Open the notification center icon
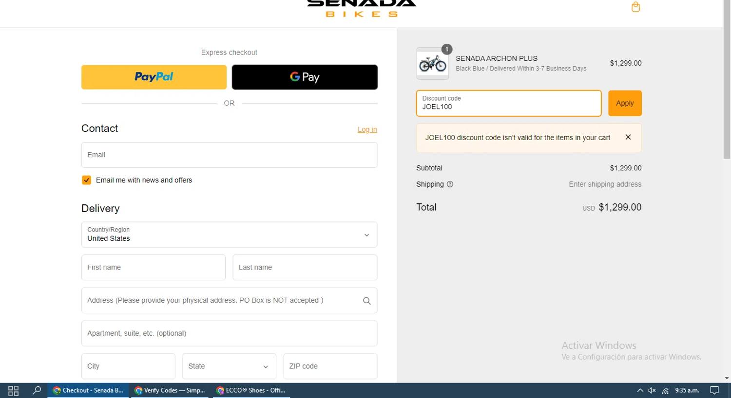The image size is (731, 398). [x=714, y=390]
